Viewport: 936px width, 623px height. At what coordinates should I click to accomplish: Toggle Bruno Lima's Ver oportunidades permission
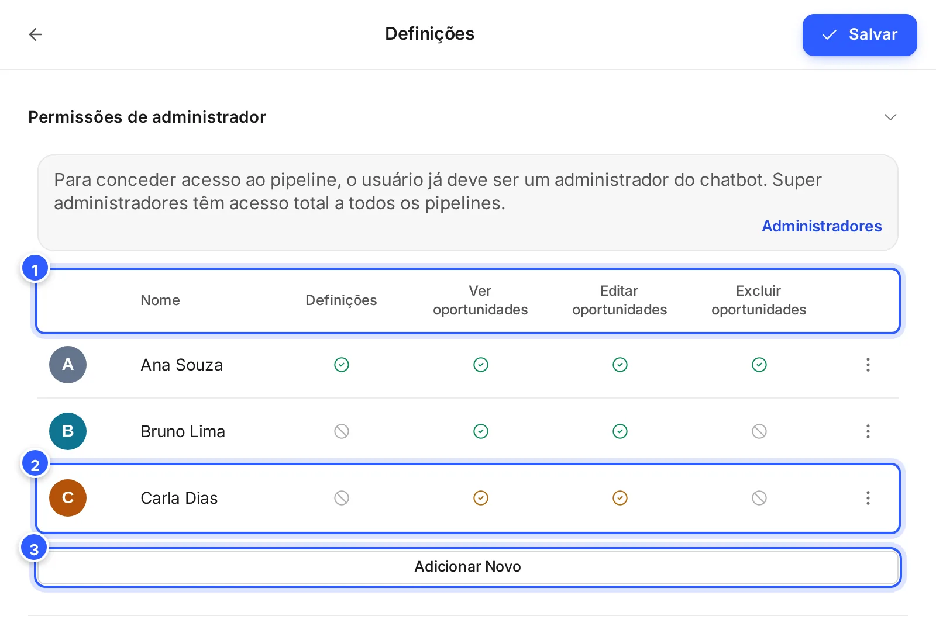481,431
